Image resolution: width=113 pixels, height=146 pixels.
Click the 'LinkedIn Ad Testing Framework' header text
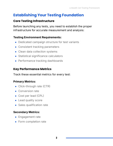(x=84, y=8)
